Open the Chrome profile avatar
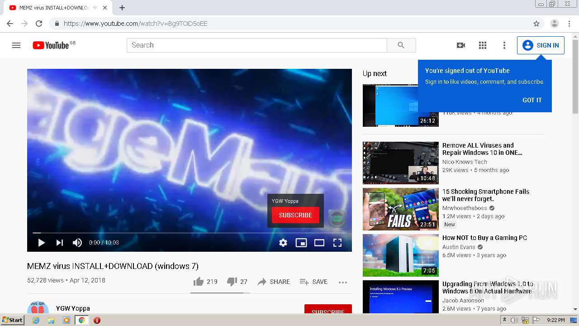 click(555, 24)
